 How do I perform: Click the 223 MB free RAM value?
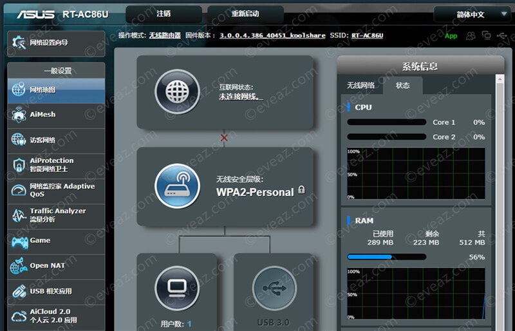[426, 243]
